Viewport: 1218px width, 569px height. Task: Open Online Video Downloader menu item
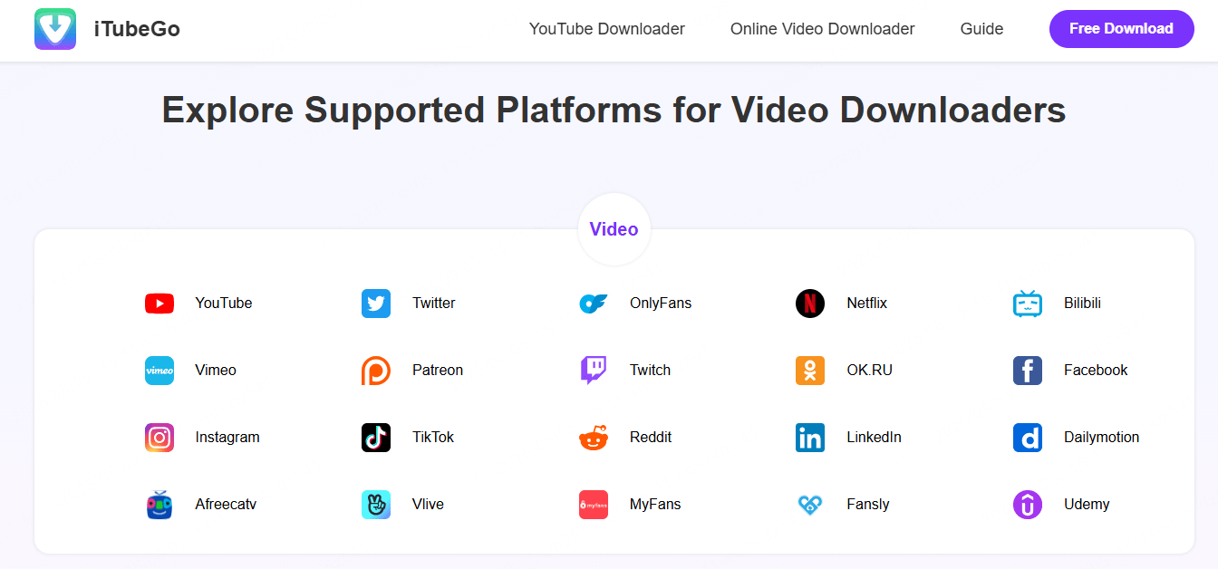823,29
